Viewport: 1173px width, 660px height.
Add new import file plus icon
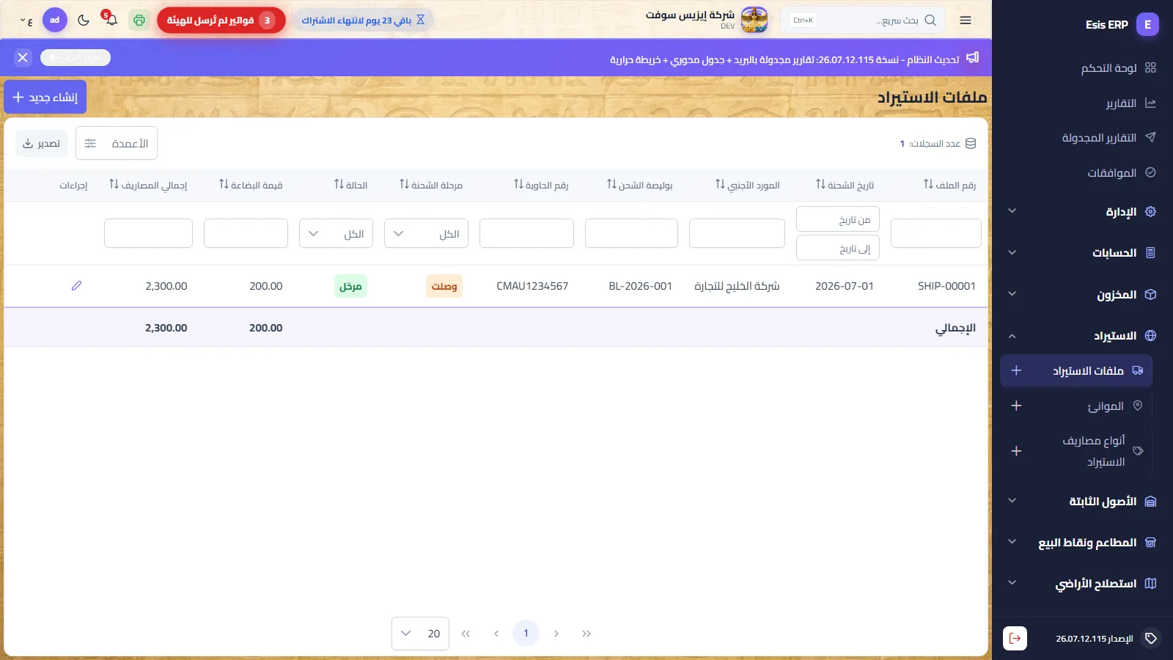click(x=1016, y=371)
